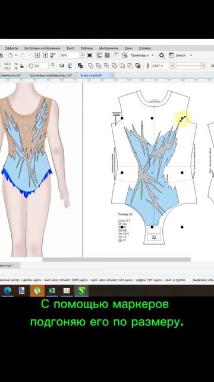This screenshot has height=382, width=214.
Task: Click the upper scale factor field 100,0
Action: coord(8,64)
